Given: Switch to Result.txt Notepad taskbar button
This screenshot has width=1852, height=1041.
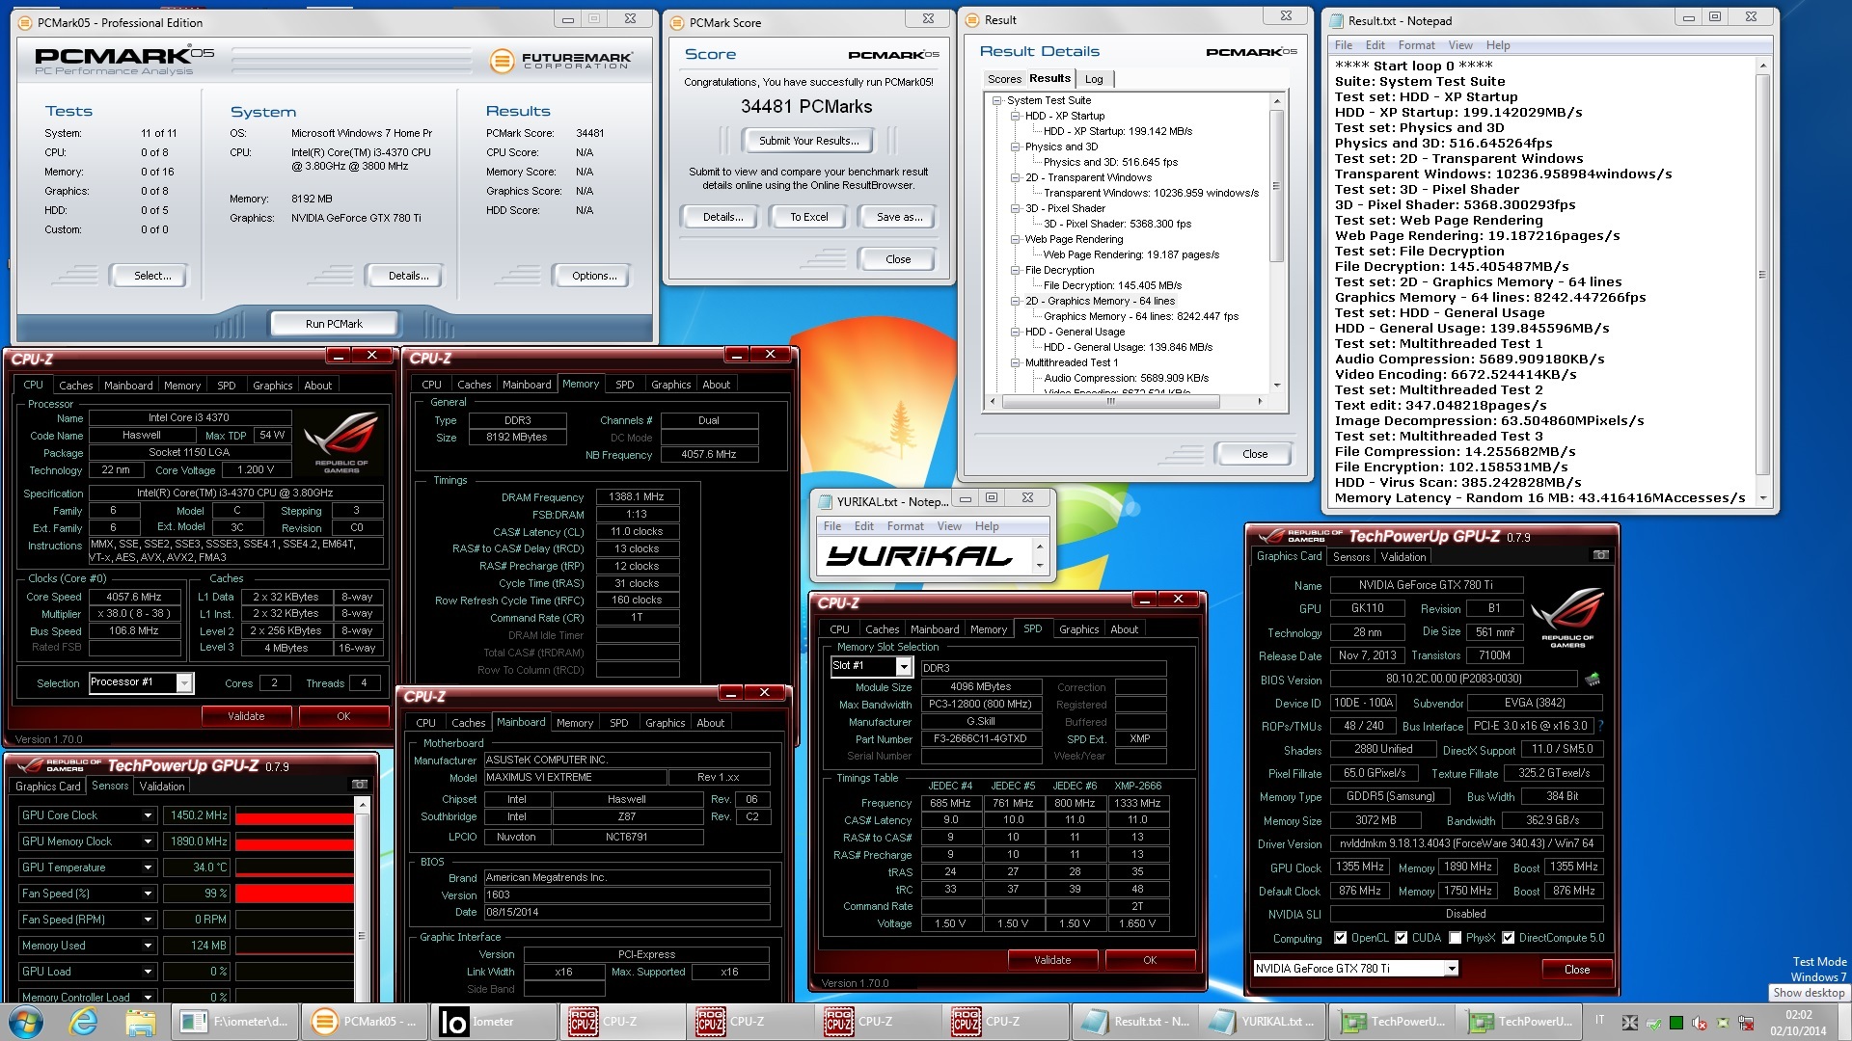Looking at the screenshot, I should pos(1134,1021).
